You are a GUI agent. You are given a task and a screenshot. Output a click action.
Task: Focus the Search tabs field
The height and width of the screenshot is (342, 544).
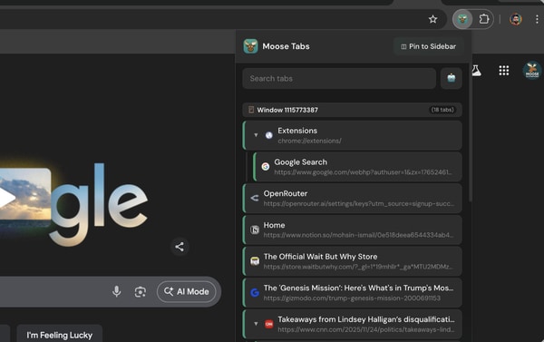tap(339, 78)
